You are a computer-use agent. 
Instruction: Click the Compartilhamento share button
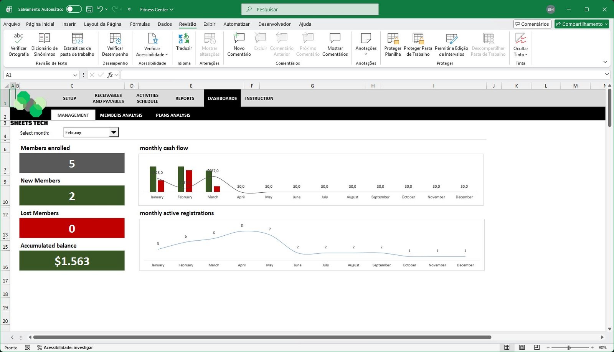581,24
